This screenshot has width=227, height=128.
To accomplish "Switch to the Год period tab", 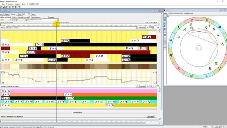I will coord(20,14).
